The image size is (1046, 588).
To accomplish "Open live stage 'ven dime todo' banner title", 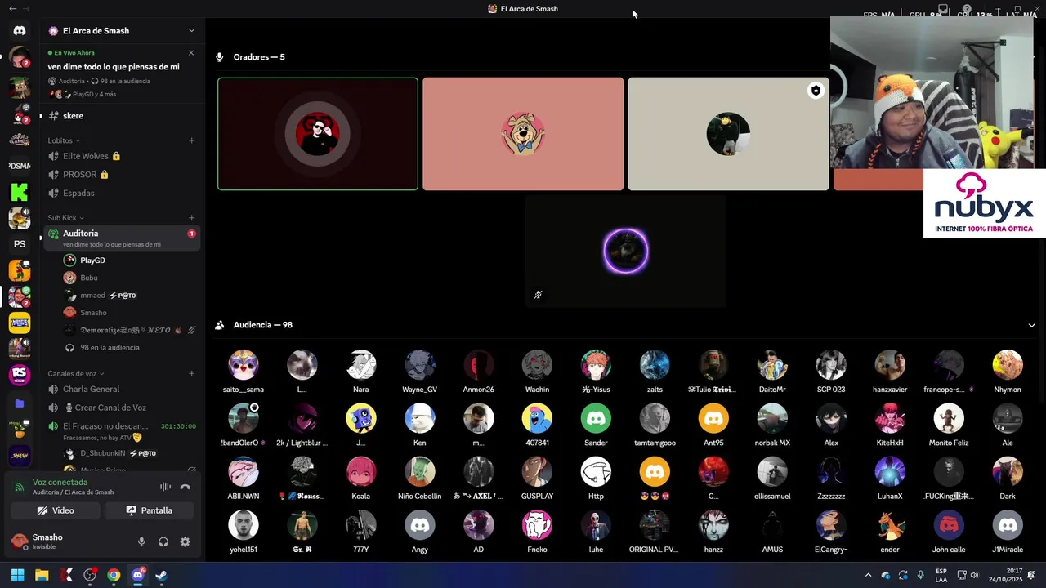I will (x=114, y=67).
